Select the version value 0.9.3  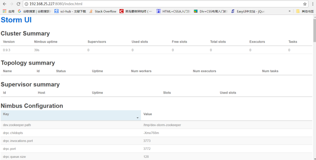[x=7, y=50]
